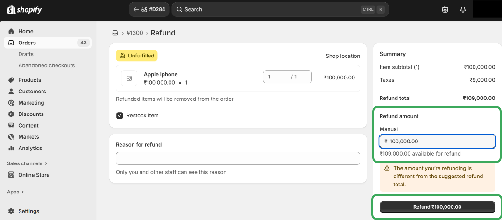Open the notifications bell
This screenshot has height=220, width=502.
463,9
